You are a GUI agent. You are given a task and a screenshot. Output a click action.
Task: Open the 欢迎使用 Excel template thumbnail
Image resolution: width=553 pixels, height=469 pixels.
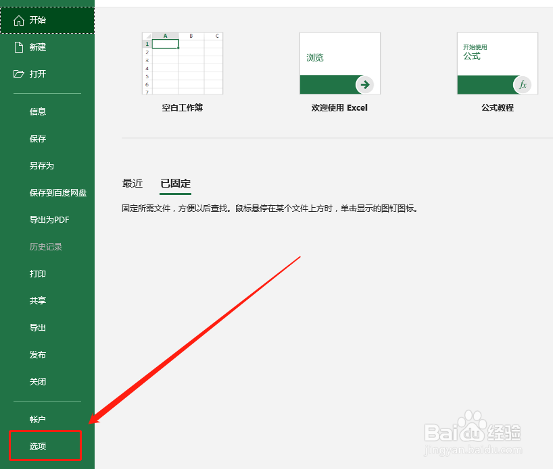point(340,63)
